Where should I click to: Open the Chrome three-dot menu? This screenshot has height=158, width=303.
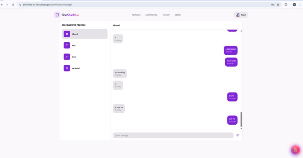tap(300, 4)
